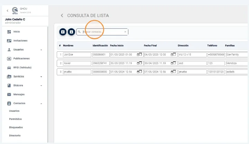Open Mensajes envelope icon in sidebar
The image size is (249, 144).
[9, 94]
